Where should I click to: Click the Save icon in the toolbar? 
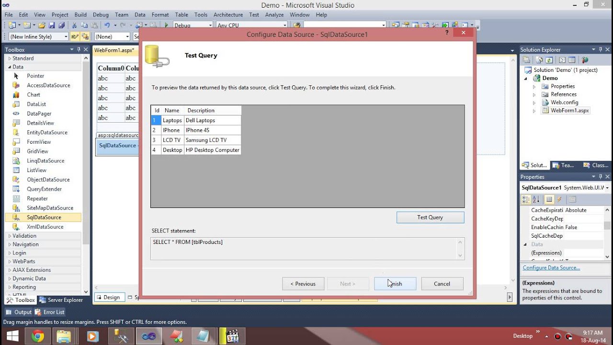(x=51, y=25)
